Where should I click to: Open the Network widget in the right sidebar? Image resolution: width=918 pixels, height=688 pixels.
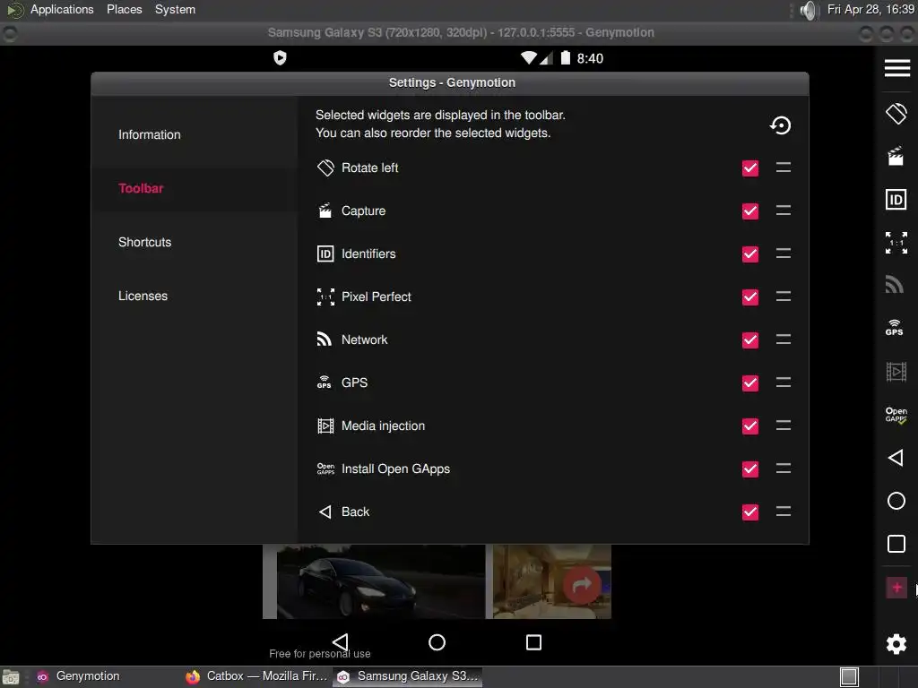(x=894, y=284)
